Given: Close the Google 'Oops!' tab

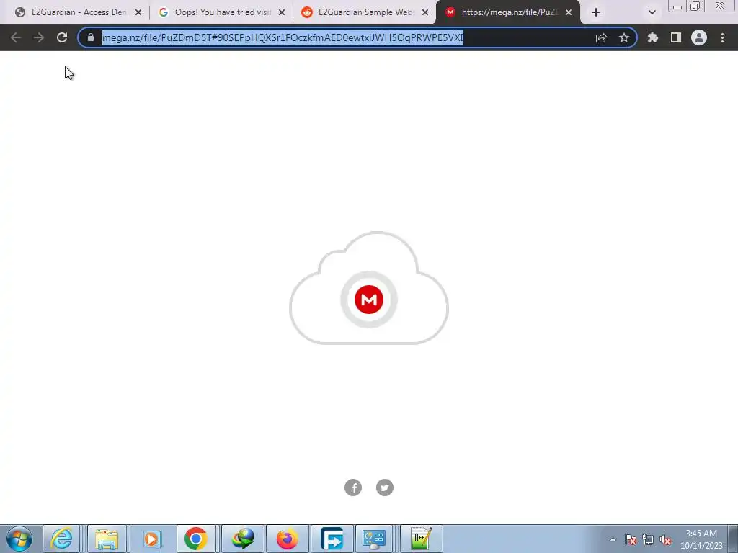Looking at the screenshot, I should coord(282,13).
